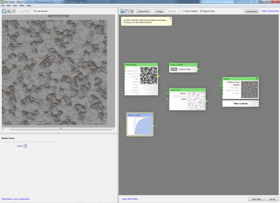280x203 pixels.
Task: Select the Perlin Noise node thumbnail
Action: coord(149,75)
